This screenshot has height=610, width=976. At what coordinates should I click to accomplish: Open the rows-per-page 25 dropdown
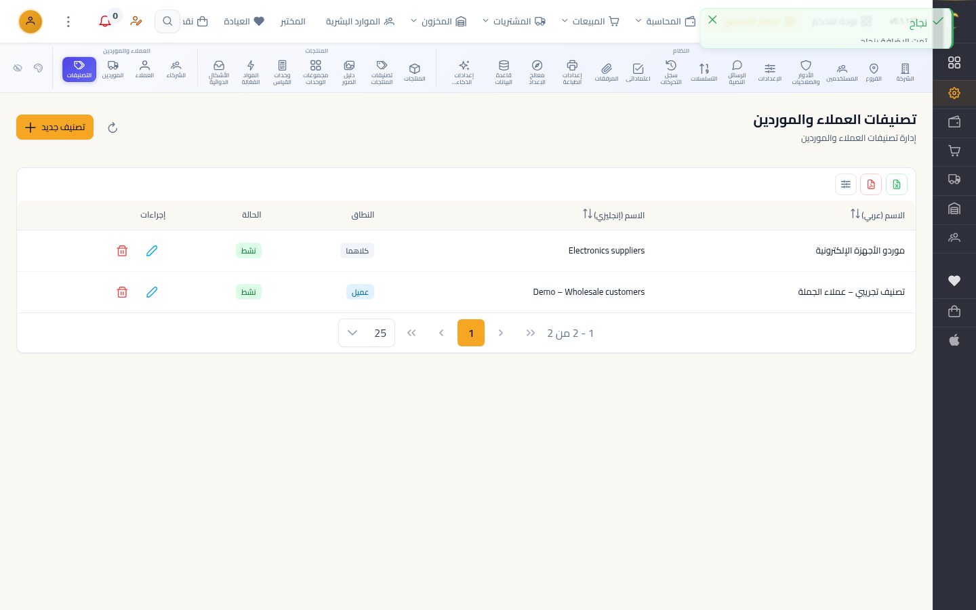367,333
